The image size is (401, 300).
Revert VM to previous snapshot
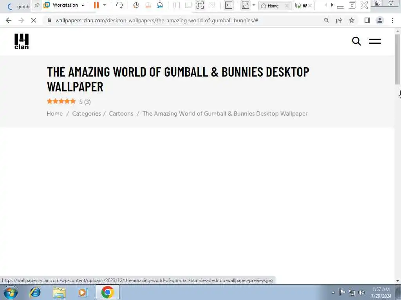[x=148, y=5]
